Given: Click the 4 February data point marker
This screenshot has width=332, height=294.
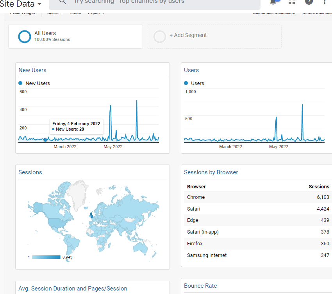Looking at the screenshot, I should (x=45, y=140).
